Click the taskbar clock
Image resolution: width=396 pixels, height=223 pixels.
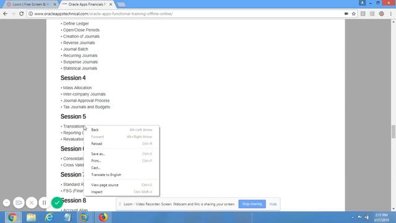point(381,217)
